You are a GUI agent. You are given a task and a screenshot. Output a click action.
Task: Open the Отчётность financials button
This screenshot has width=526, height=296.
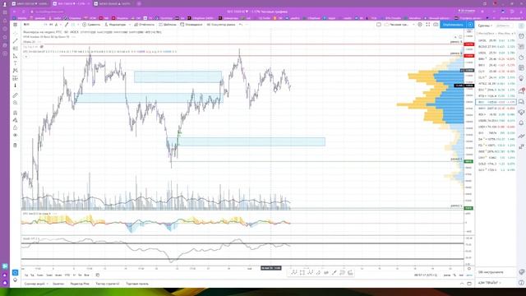(145, 25)
